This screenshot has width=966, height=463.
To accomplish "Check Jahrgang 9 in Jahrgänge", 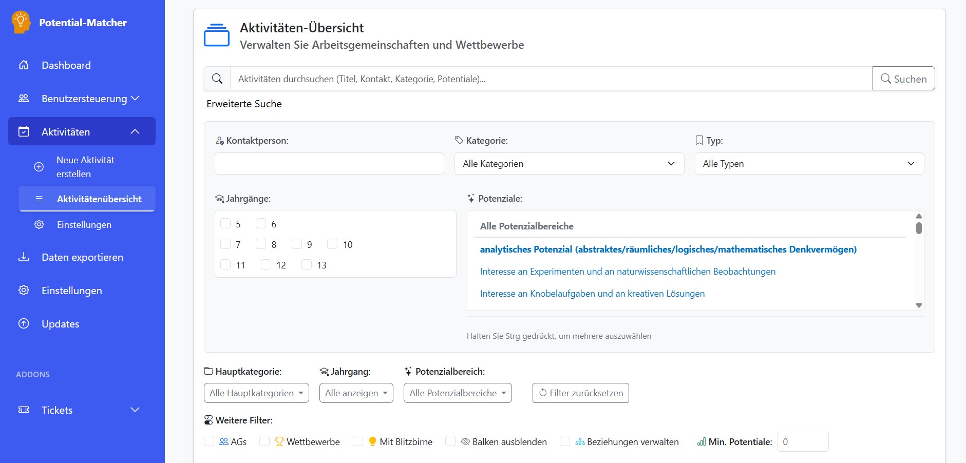I will tap(297, 244).
